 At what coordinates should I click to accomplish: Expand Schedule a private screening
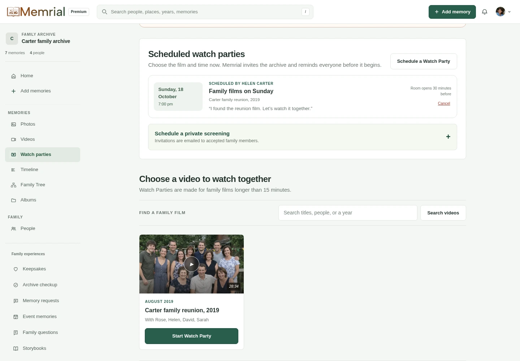coord(303,137)
